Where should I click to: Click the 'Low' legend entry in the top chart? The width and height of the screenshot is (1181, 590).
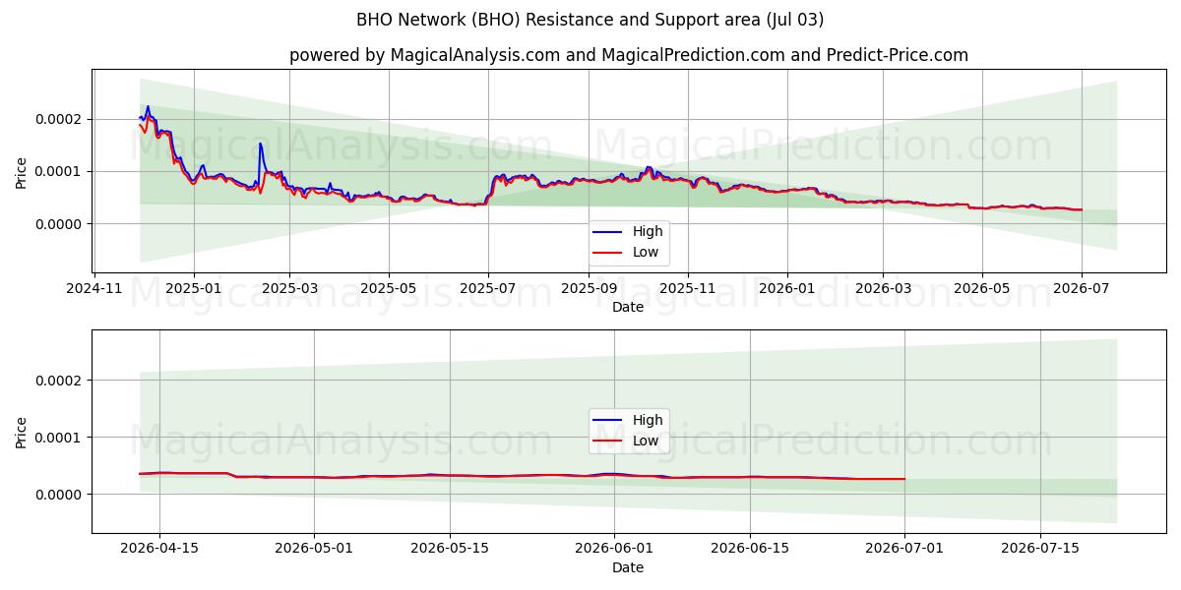(x=646, y=252)
